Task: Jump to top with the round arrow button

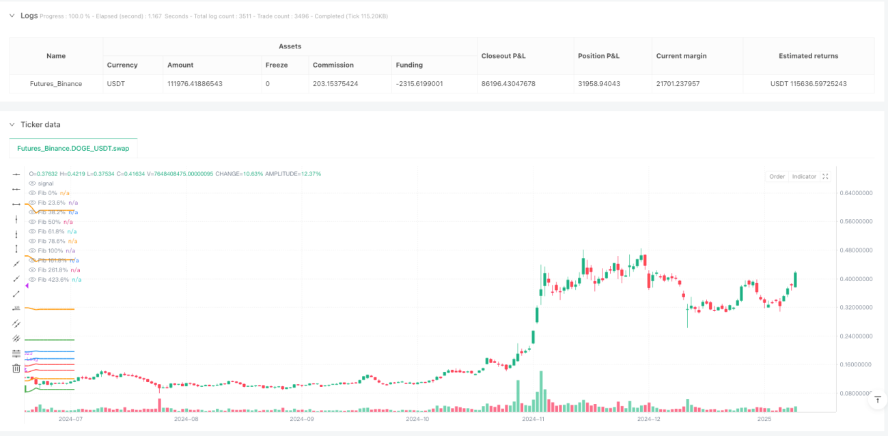Action: tap(876, 402)
